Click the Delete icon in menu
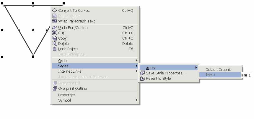Viewport: 254px width, 119px height. (x=55, y=43)
